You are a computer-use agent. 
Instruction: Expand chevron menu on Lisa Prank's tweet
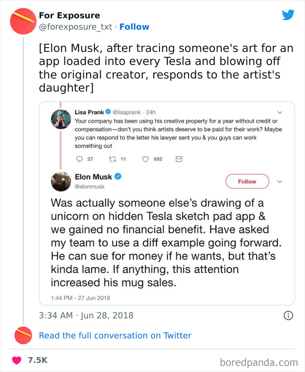click(x=280, y=113)
